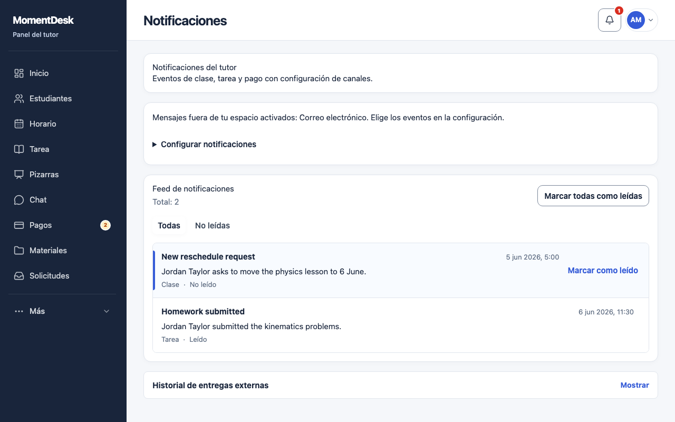Click the Solicitudes inbox icon
Screen dimensions: 675x422
[19, 276]
